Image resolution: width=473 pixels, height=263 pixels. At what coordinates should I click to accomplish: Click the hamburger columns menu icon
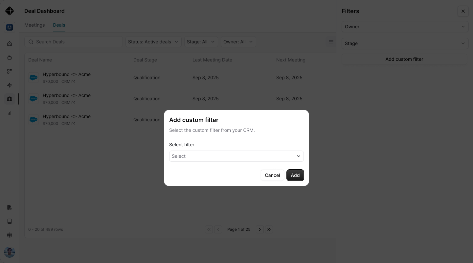331,42
